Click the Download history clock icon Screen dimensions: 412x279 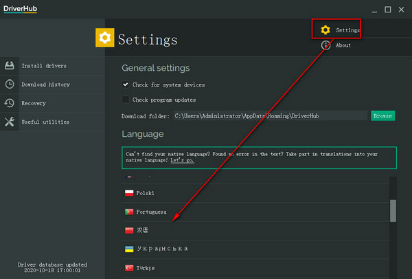click(10, 85)
